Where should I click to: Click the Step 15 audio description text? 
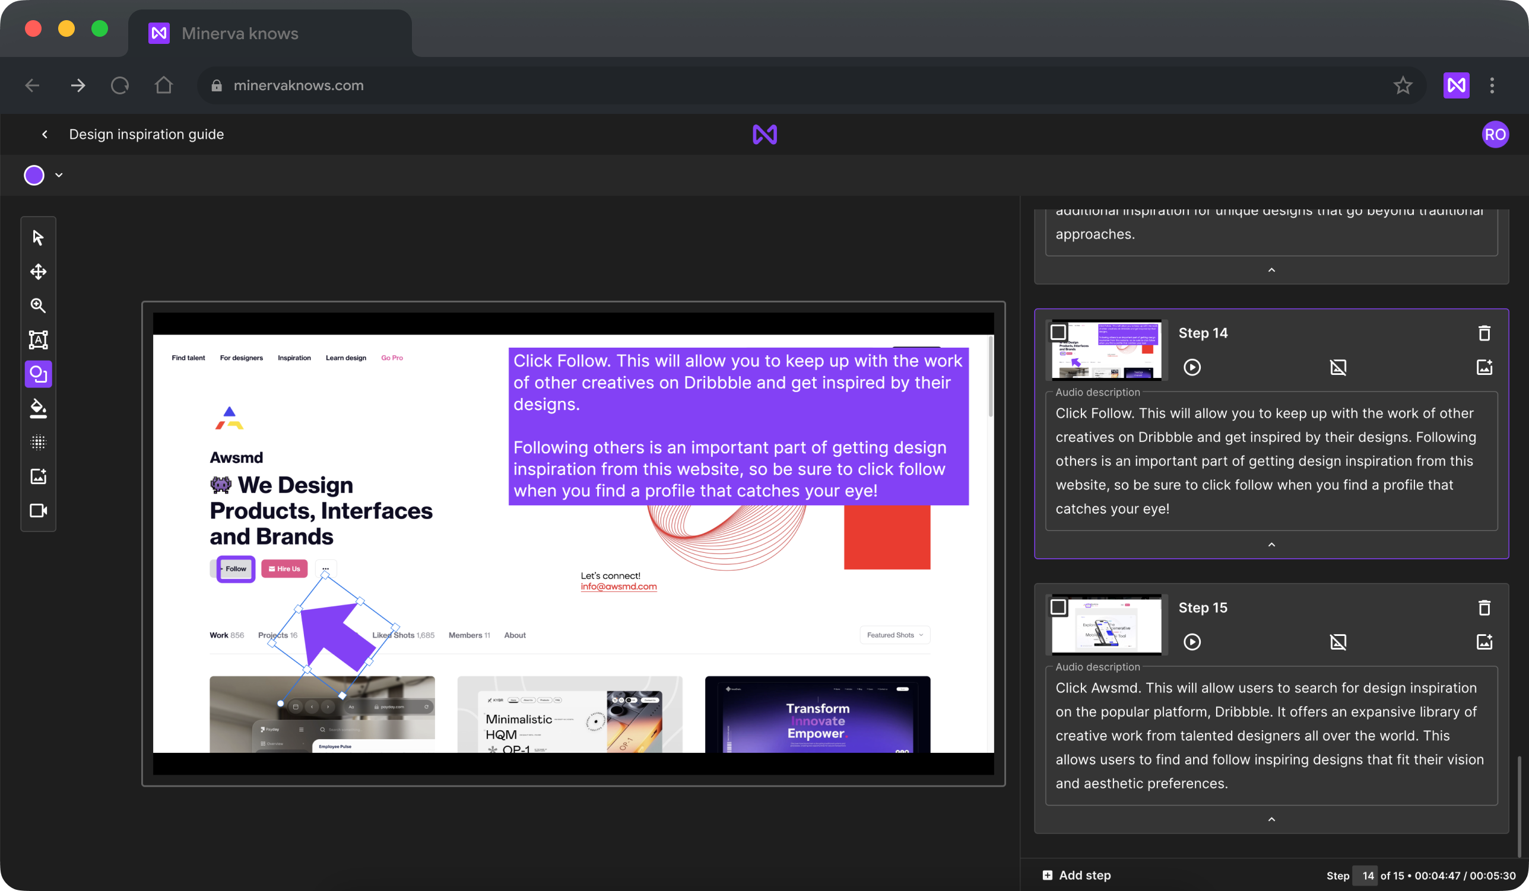[1271, 736]
